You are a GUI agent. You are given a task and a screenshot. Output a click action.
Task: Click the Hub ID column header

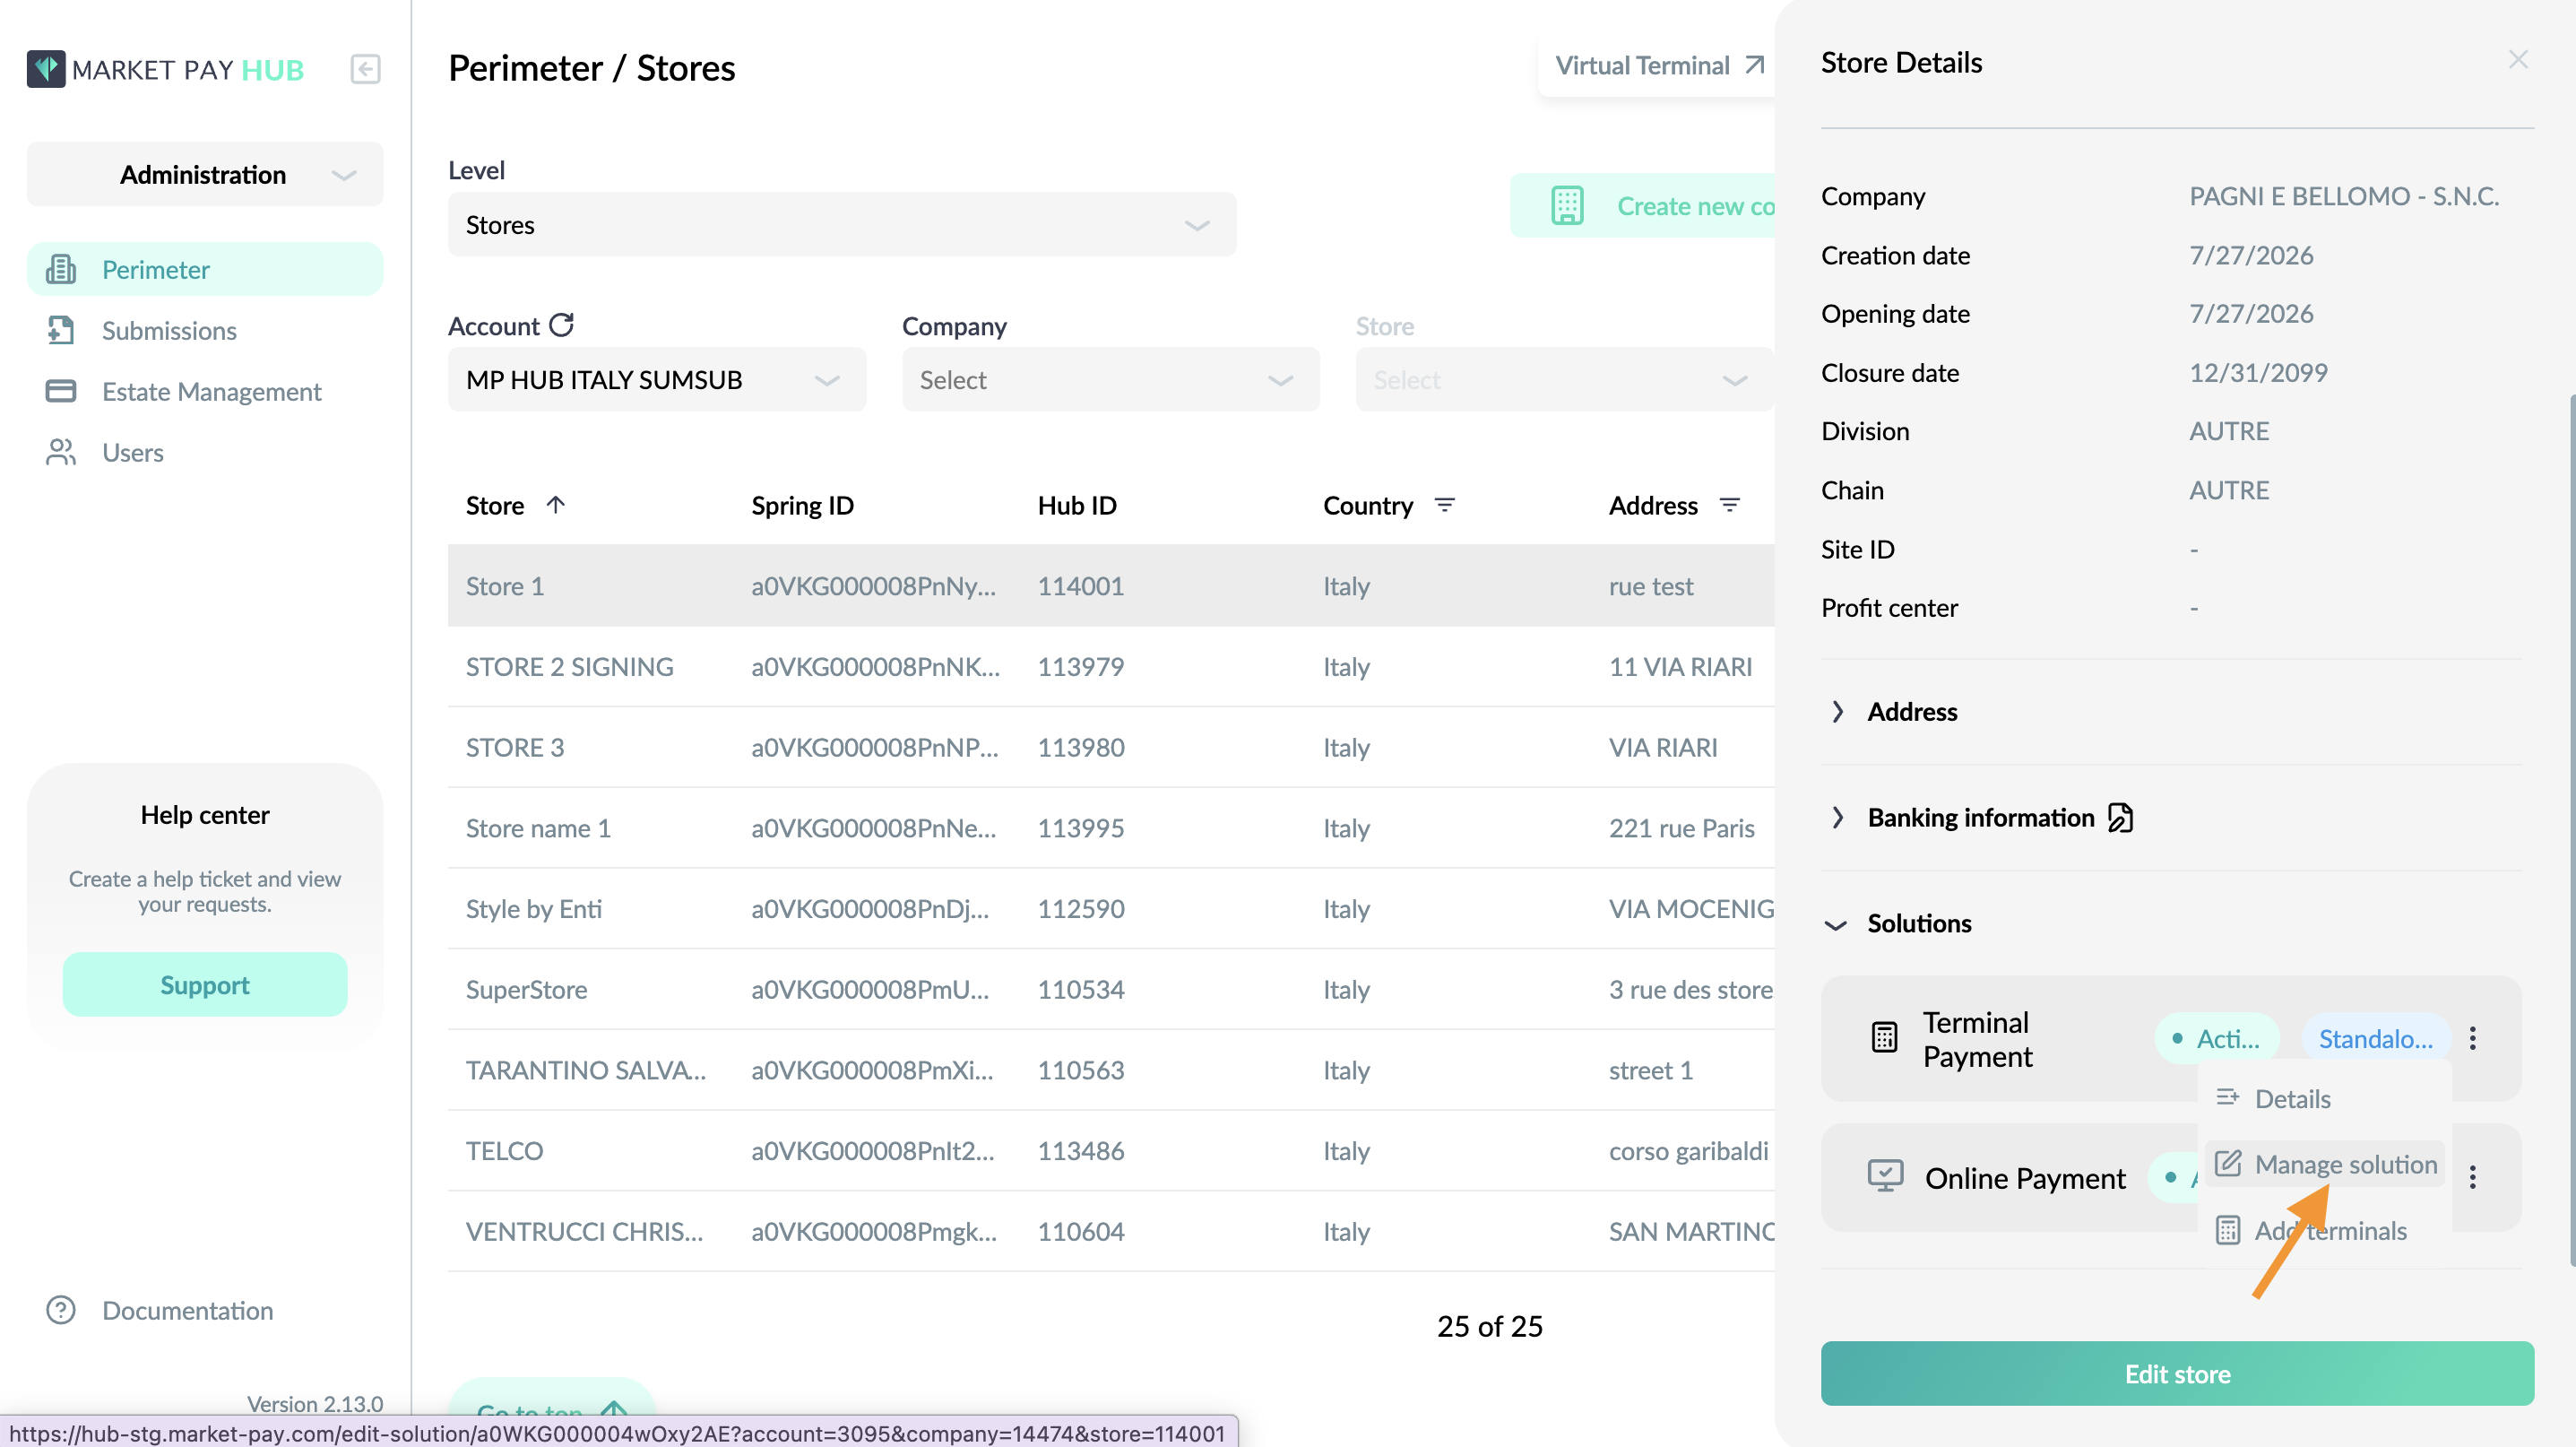[x=1077, y=505]
